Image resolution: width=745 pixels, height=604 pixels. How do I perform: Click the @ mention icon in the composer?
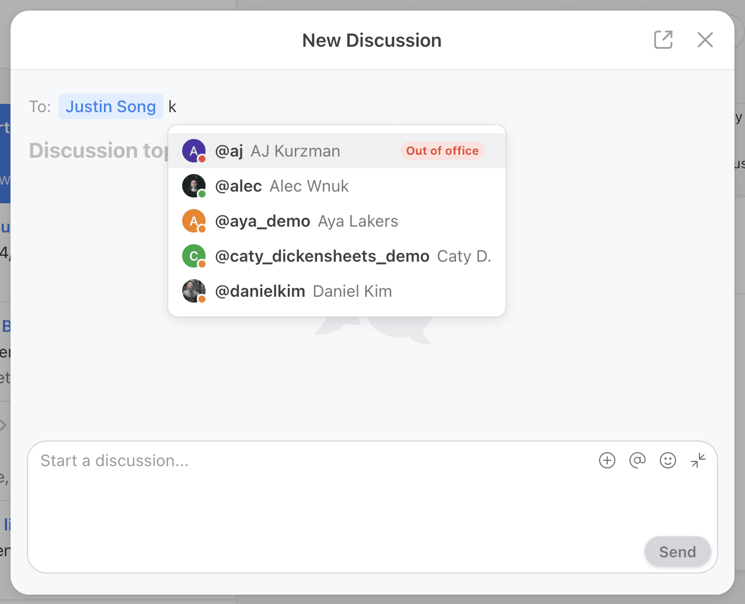pos(638,460)
